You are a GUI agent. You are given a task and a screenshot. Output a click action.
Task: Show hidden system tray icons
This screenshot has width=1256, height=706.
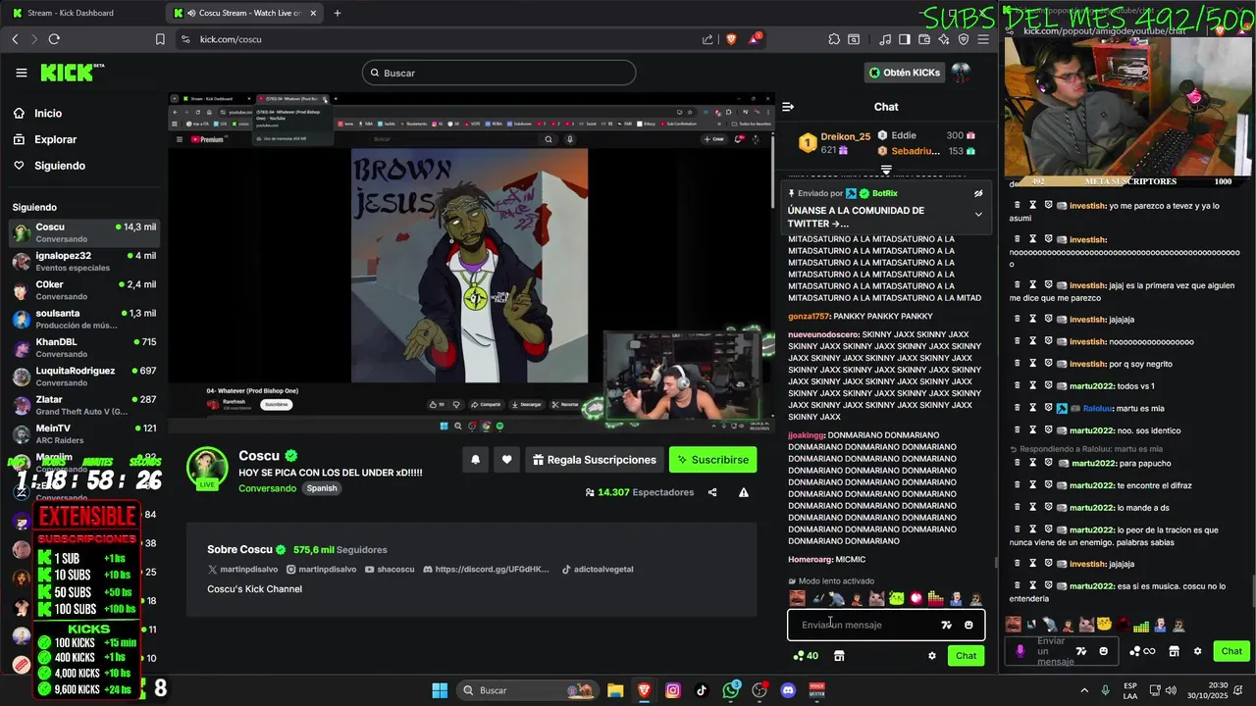click(x=1084, y=690)
